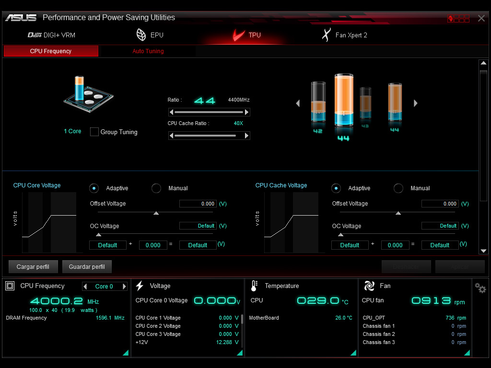Open the Fan Xpert 2 section

(344, 35)
